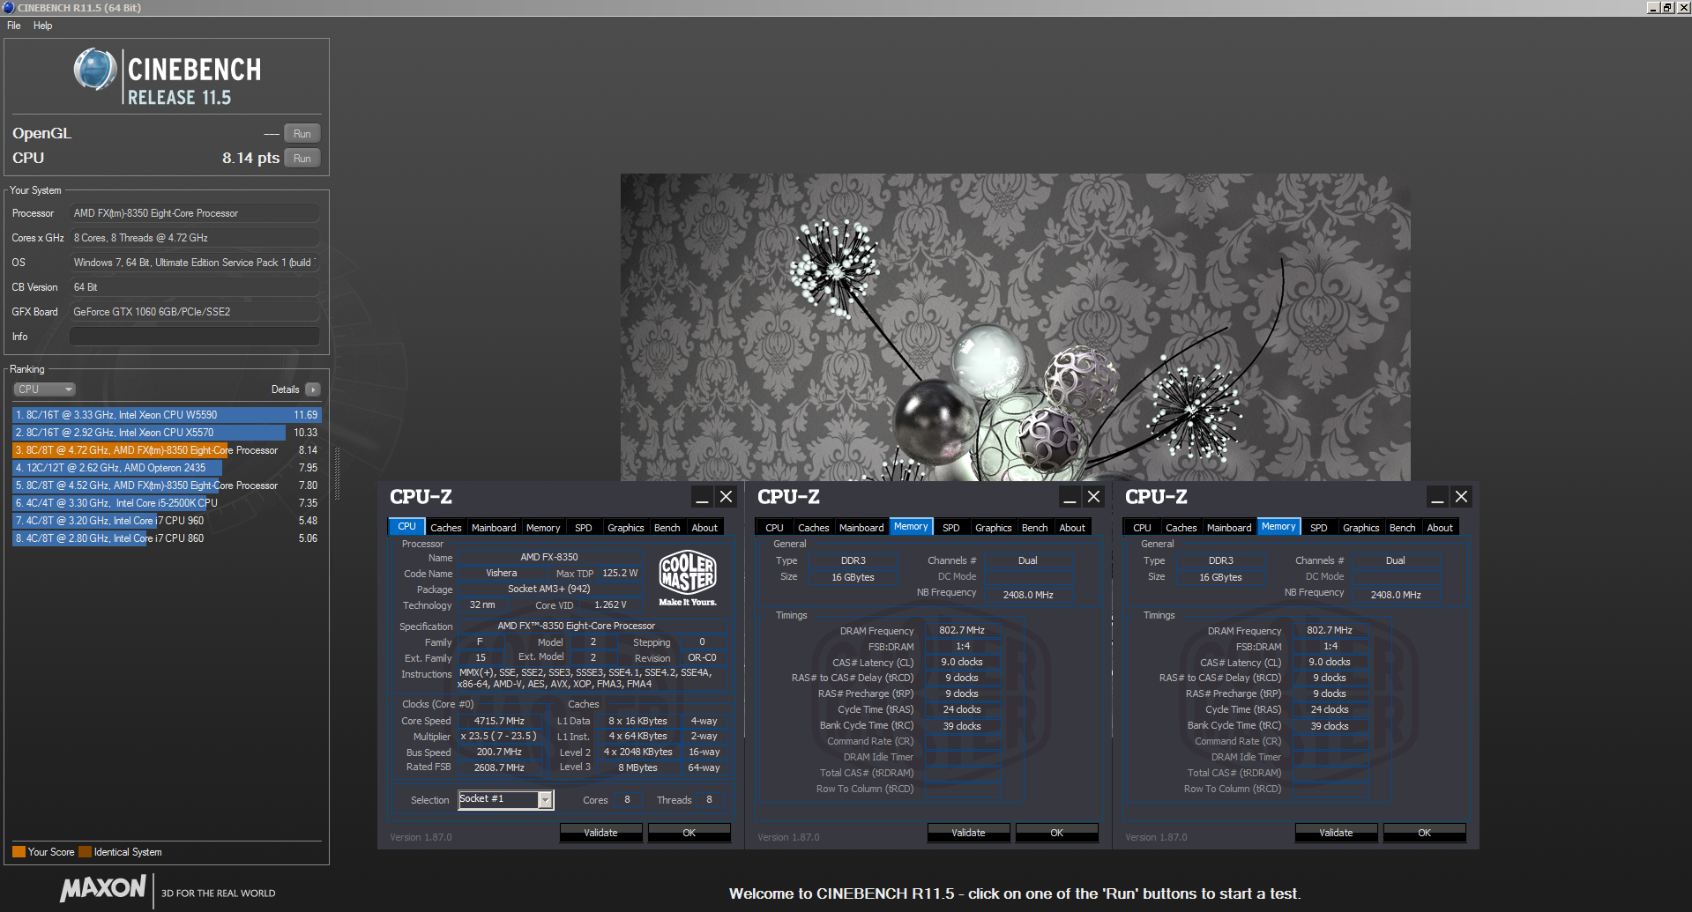Open the Help menu
This screenshot has height=912, width=1692.
42,26
